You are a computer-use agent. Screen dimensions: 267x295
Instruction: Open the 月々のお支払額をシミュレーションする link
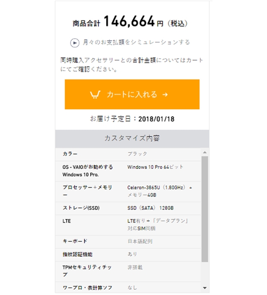136,42
